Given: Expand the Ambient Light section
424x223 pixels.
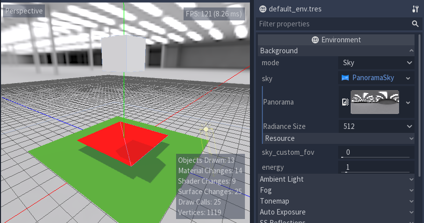Looking at the screenshot, I should (336, 179).
